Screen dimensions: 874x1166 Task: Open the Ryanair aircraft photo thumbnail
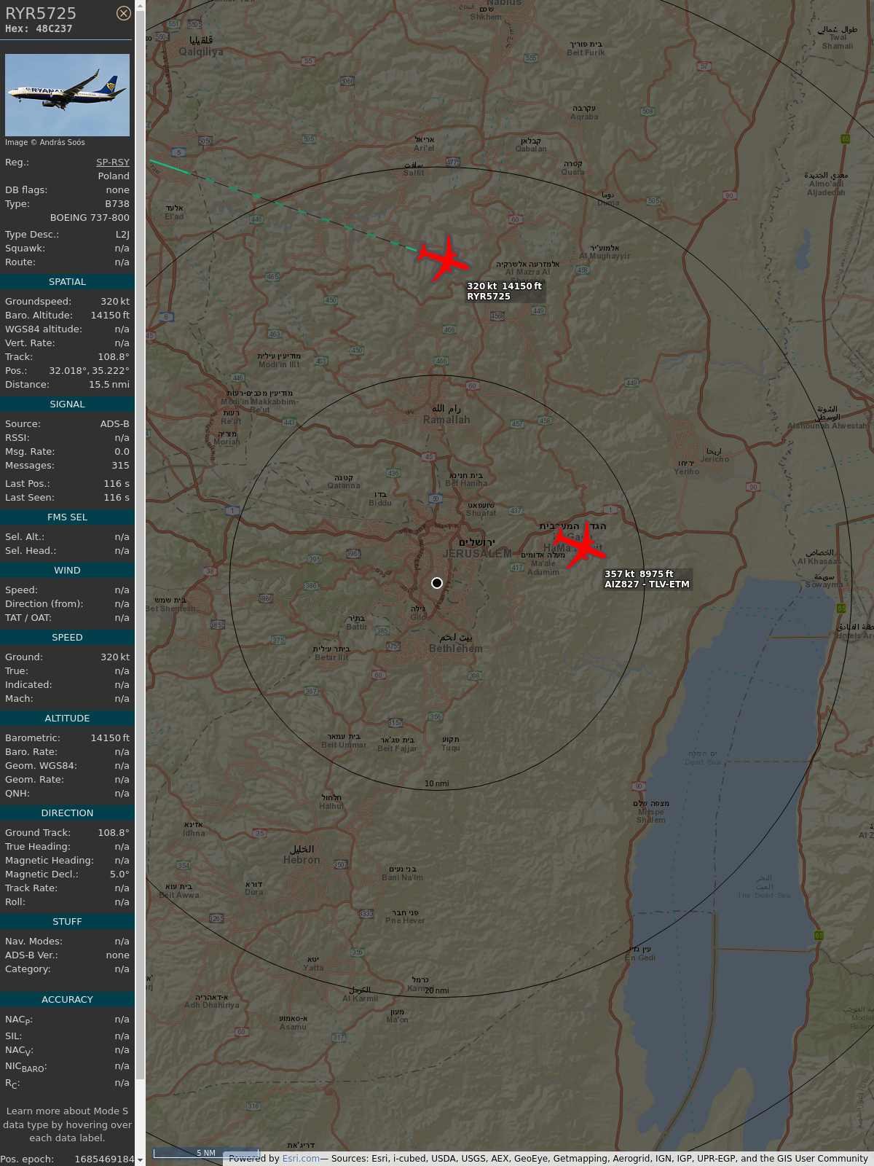[67, 95]
